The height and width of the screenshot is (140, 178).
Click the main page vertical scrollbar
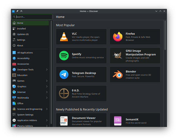(165, 35)
